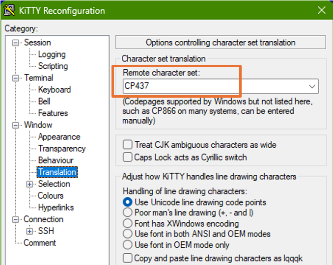Expand the SSH tree node
Image resolution: width=333 pixels, height=265 pixels.
click(30, 231)
